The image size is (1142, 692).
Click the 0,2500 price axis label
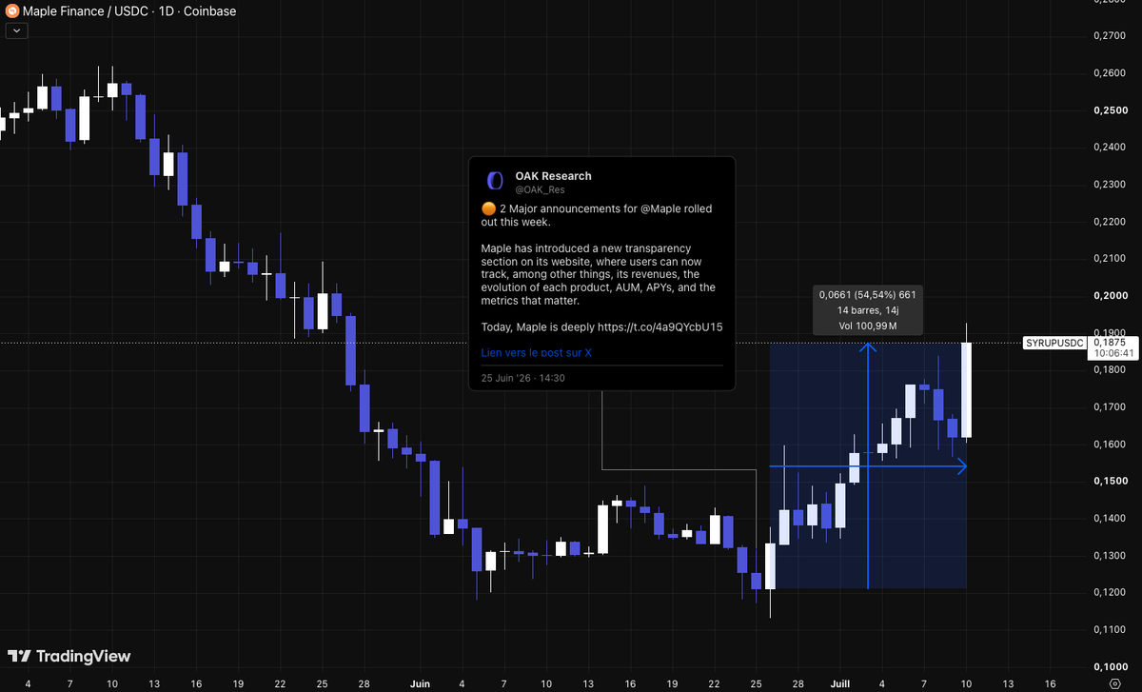click(1110, 110)
